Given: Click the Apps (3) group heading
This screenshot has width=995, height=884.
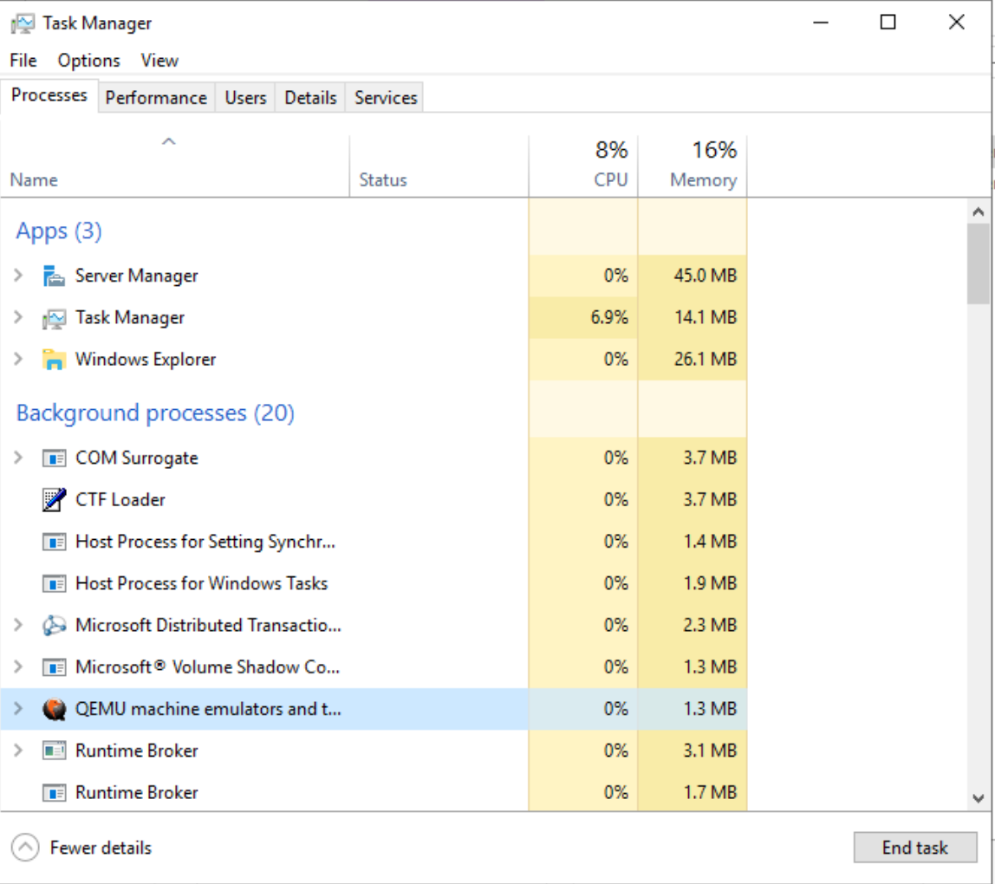Looking at the screenshot, I should coord(59,231).
